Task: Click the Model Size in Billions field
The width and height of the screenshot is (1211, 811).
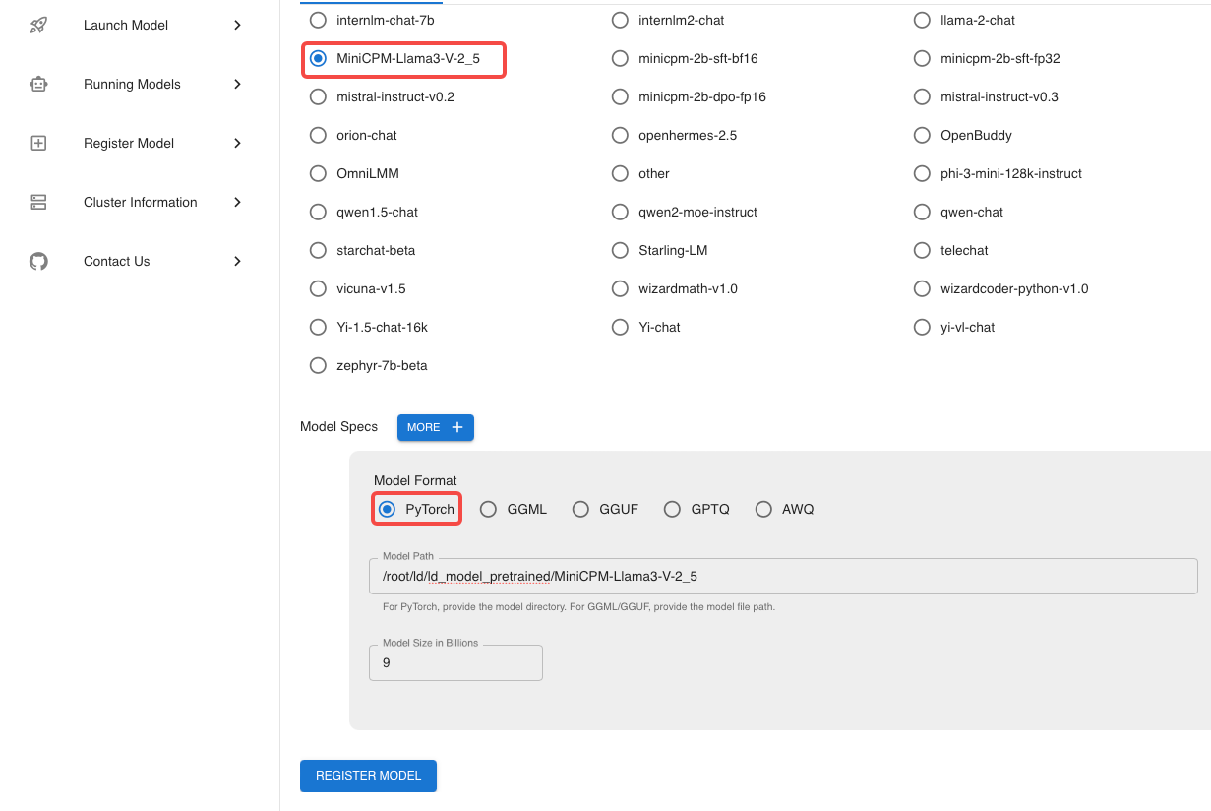Action: point(455,663)
